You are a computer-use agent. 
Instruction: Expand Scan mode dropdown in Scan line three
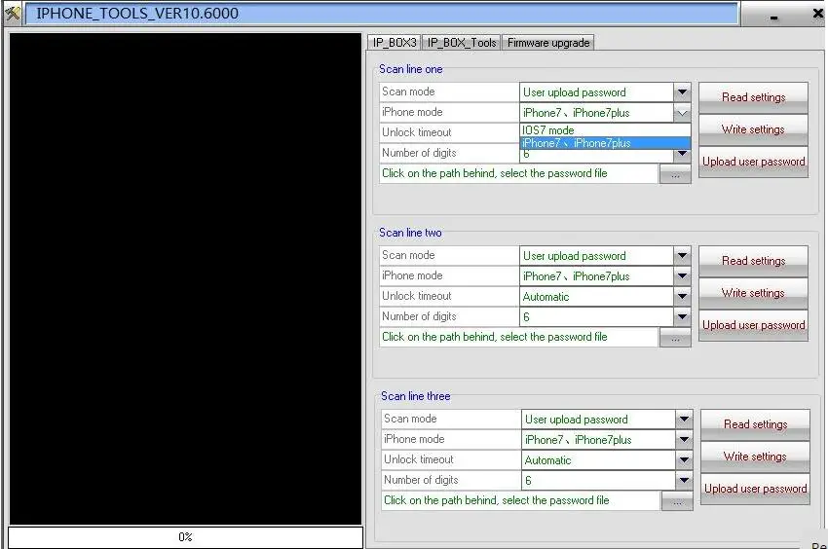tap(684, 420)
